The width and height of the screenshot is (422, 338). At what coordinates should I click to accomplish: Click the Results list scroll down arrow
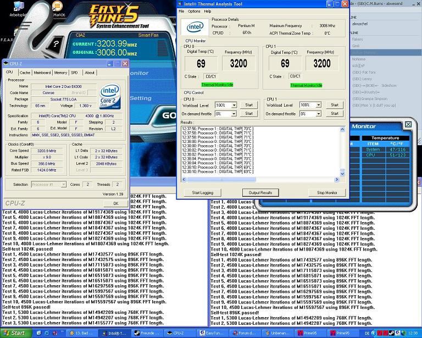(342, 174)
